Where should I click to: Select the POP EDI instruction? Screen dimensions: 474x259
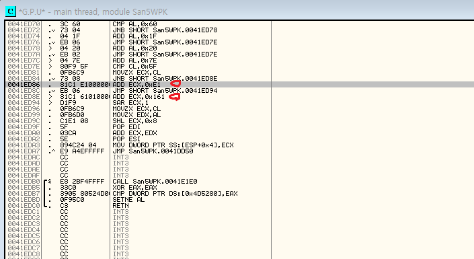pos(126,126)
